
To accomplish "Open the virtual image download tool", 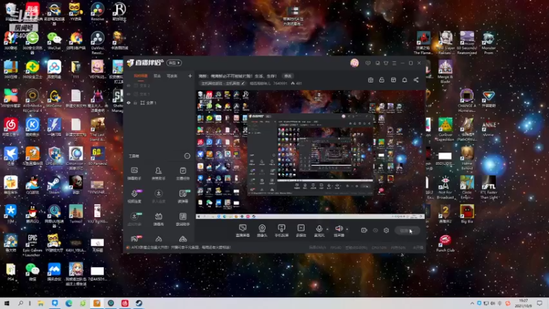I will point(135,219).
